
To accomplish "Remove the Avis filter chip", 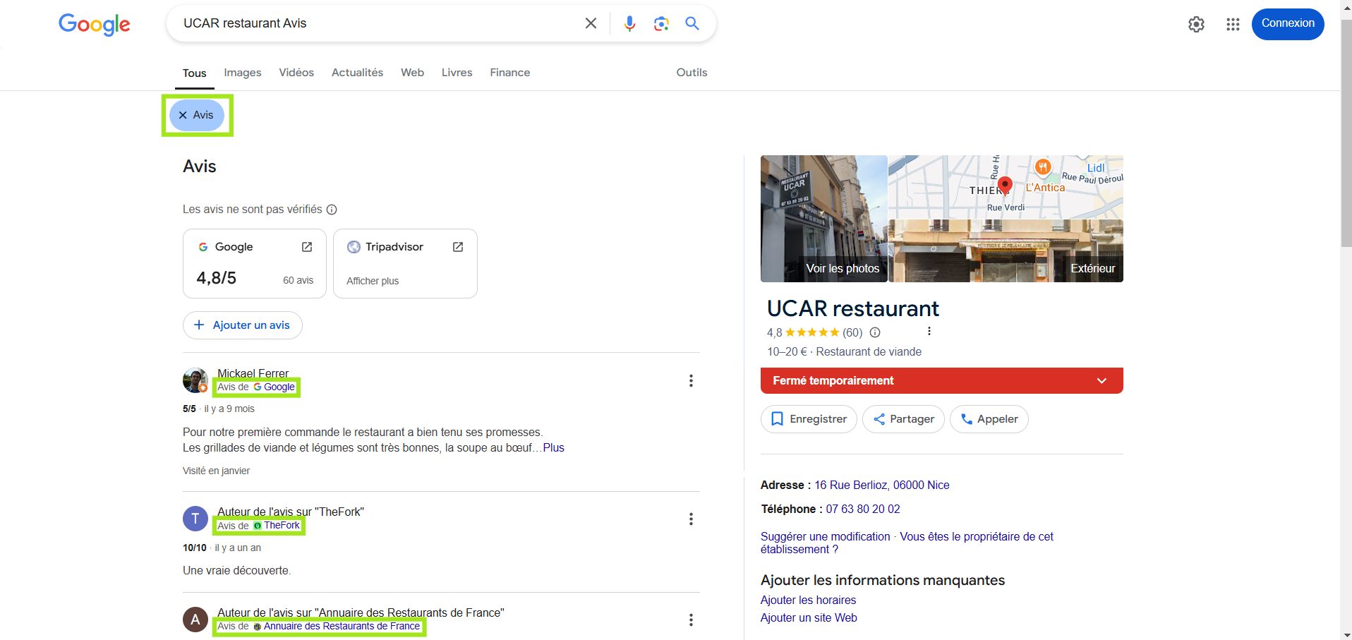I will click(197, 115).
